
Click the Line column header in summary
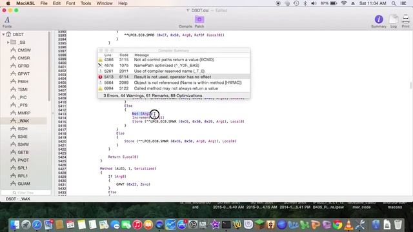click(x=108, y=55)
